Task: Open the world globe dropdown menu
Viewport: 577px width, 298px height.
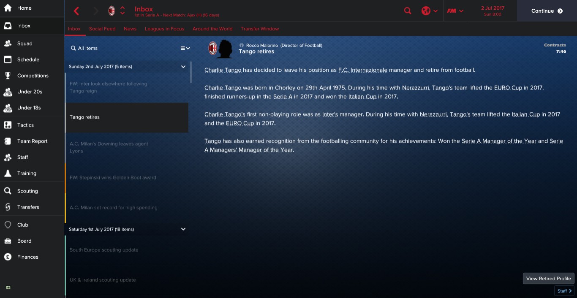Action: coord(430,11)
